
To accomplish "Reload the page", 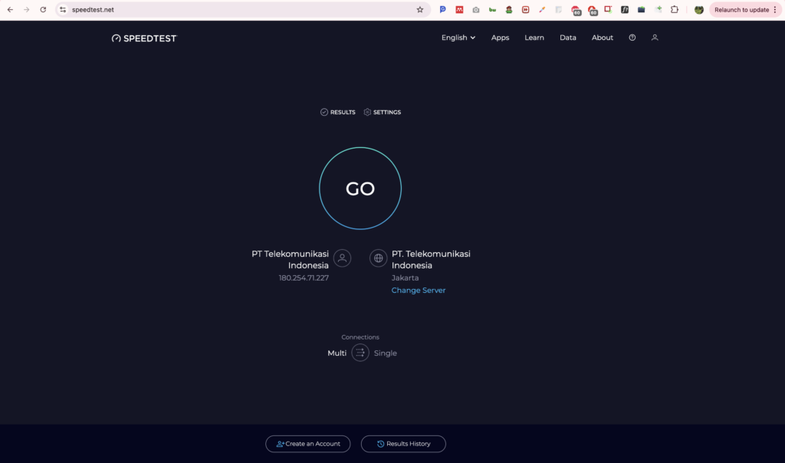I will 43,9.
